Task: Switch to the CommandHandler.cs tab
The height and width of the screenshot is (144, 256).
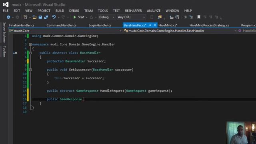Action: [x=61, y=25]
